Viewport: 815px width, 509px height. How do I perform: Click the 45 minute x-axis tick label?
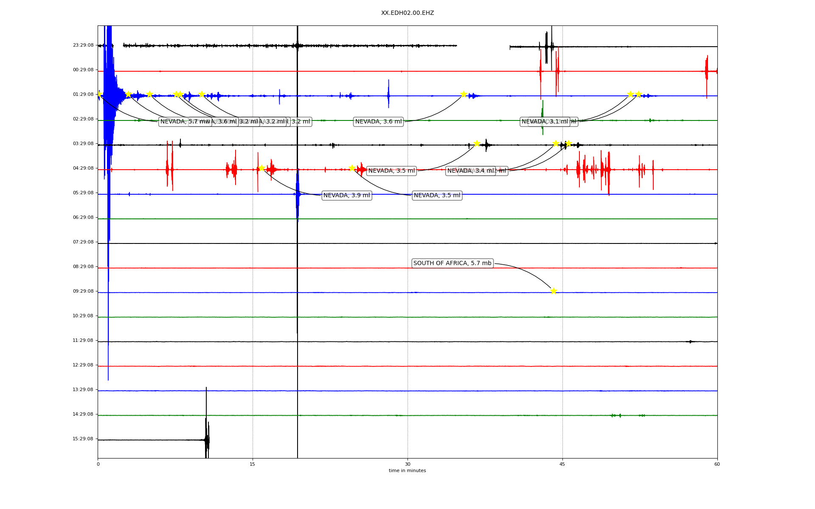(562, 464)
